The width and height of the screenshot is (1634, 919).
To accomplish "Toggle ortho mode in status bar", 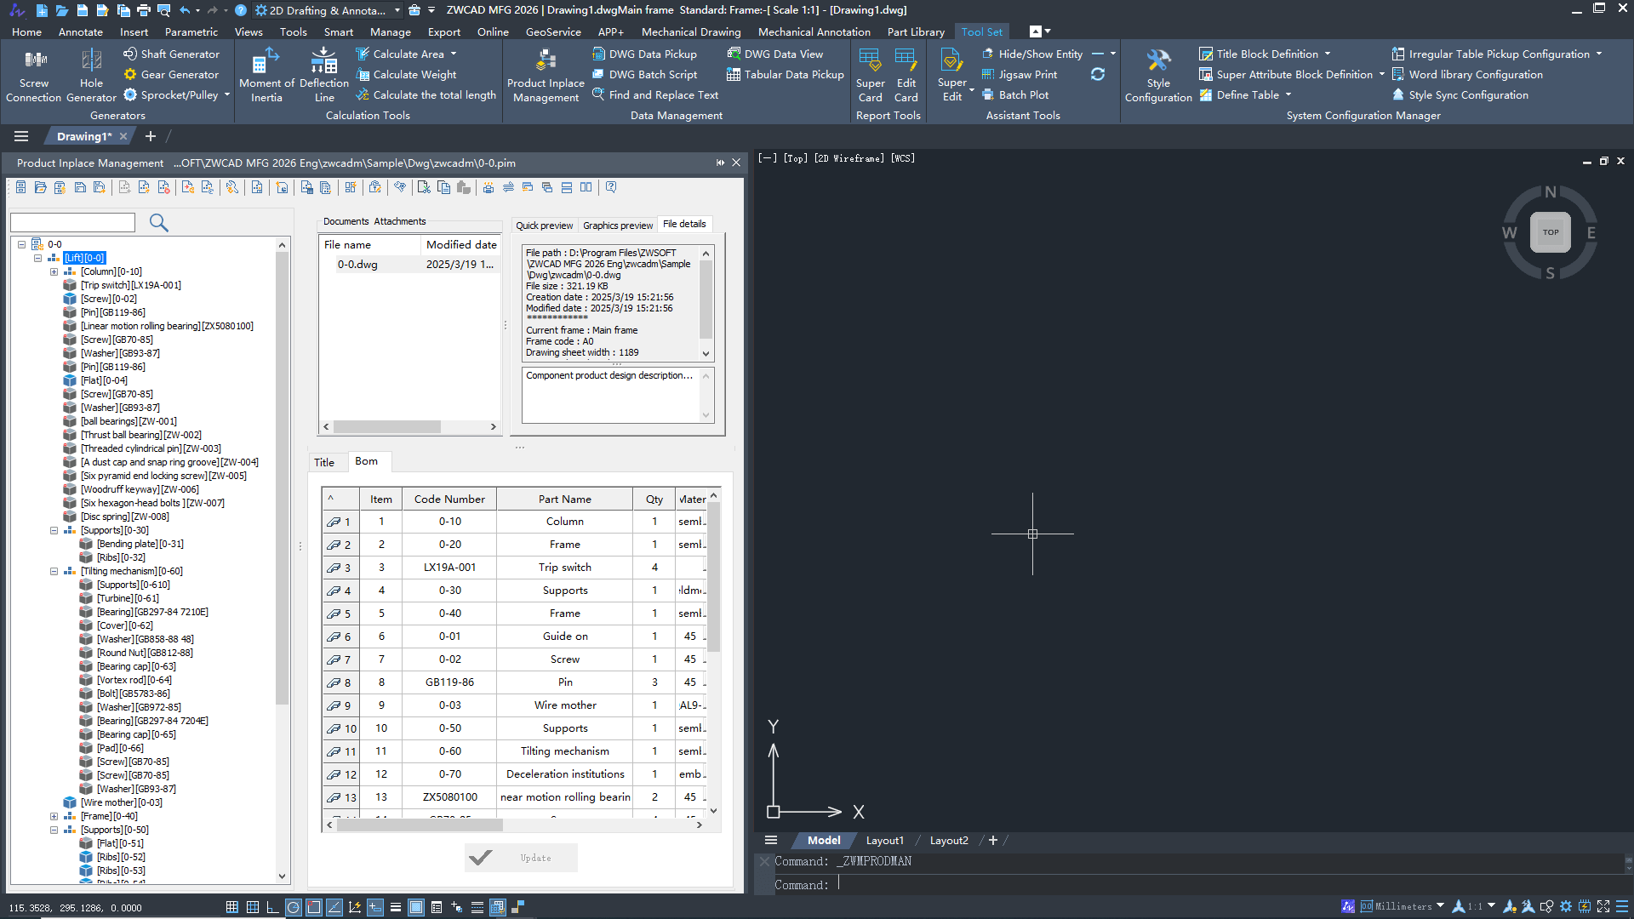I will (x=272, y=907).
